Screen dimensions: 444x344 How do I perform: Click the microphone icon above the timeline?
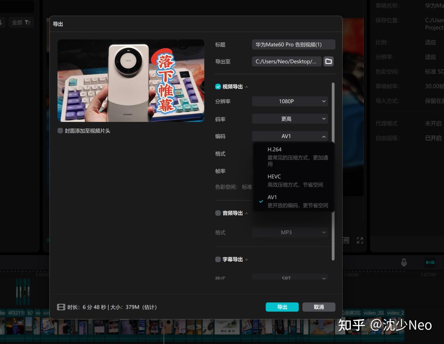click(x=404, y=262)
